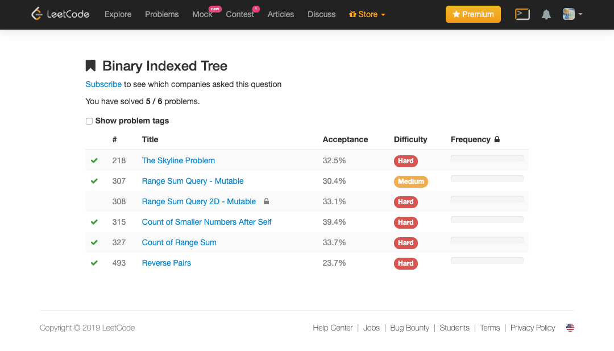Click the Hard badge for The Skyline Problem
This screenshot has height=351, width=614.
pyautogui.click(x=406, y=161)
